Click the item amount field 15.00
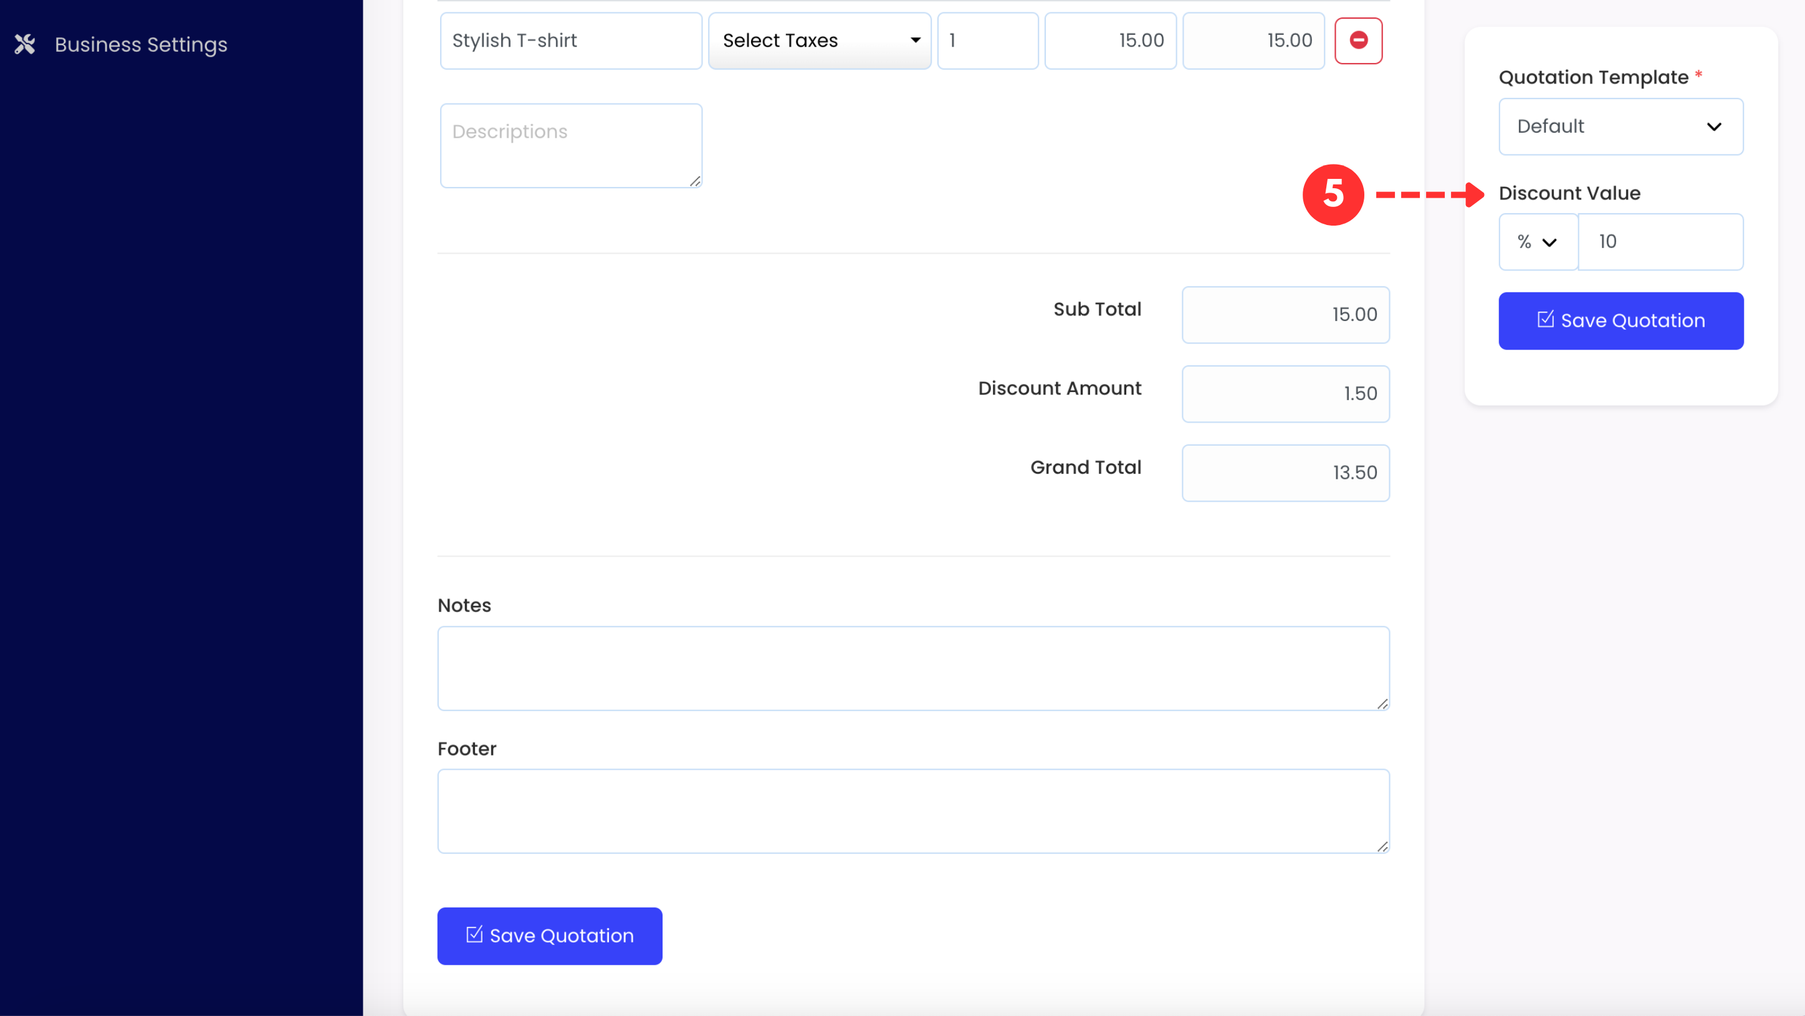Image resolution: width=1805 pixels, height=1016 pixels. (1253, 41)
